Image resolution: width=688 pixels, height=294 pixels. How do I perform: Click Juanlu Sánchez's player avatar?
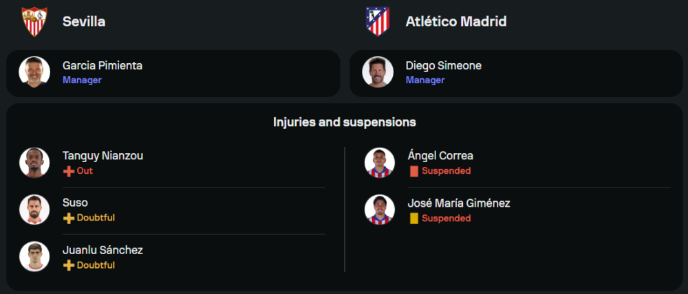[34, 257]
